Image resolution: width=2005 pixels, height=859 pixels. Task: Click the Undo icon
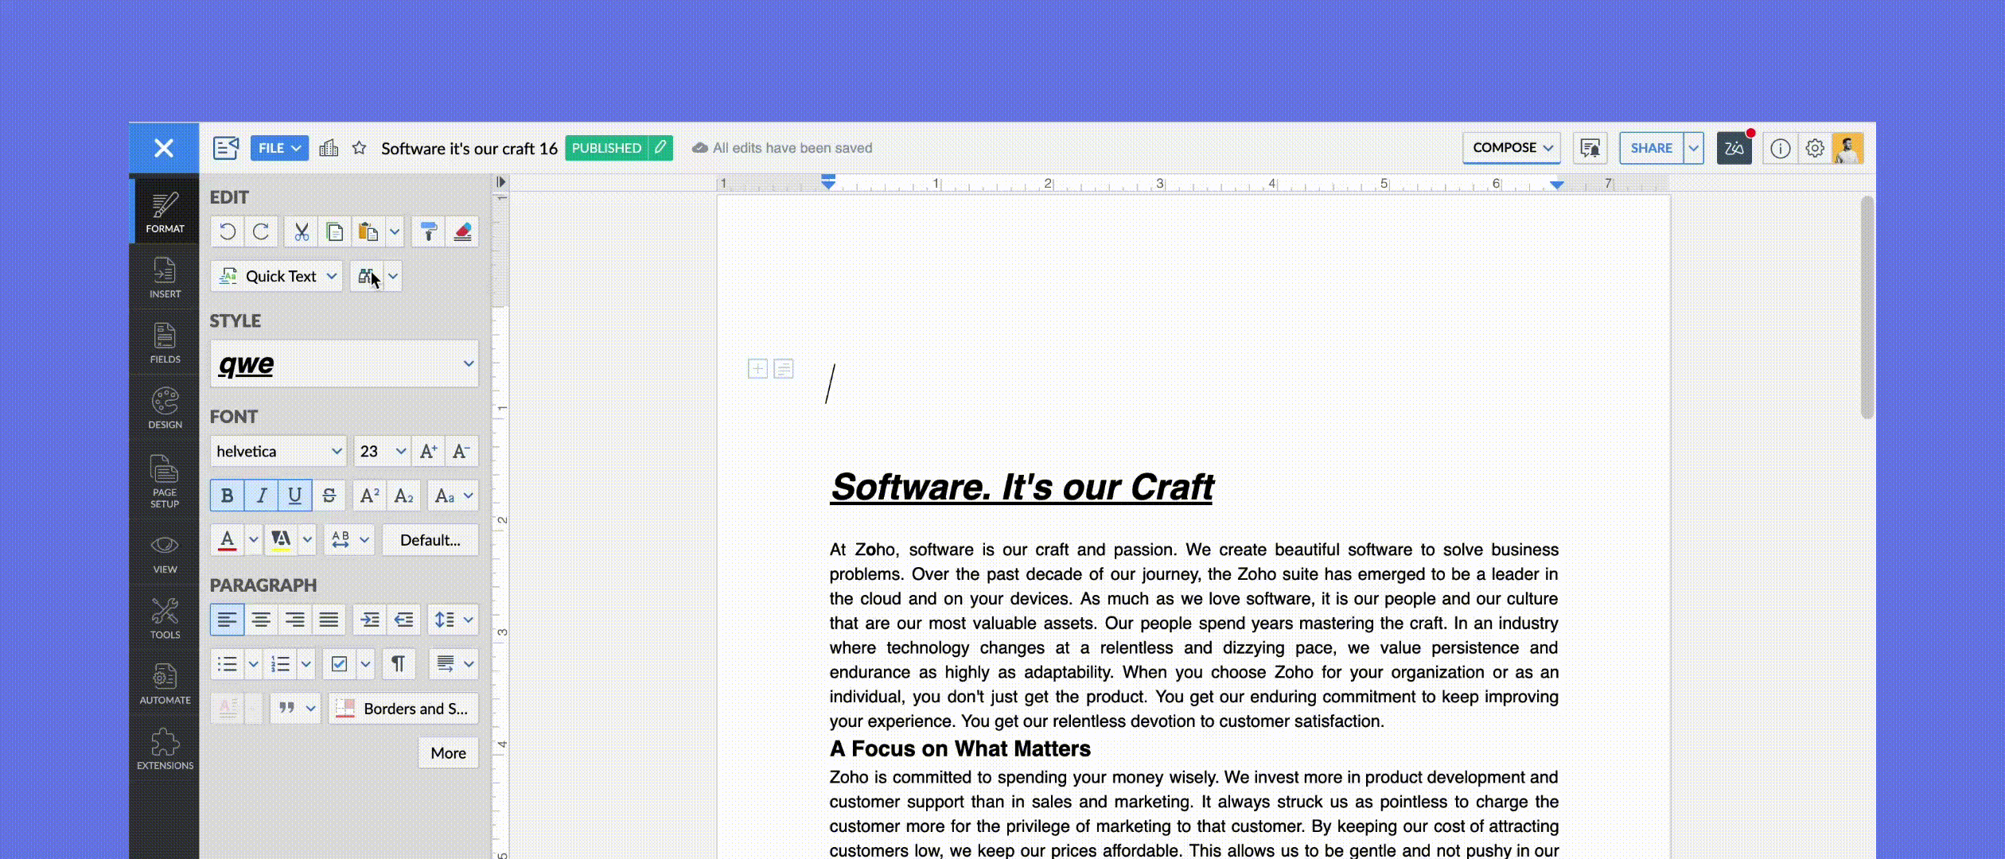pyautogui.click(x=228, y=231)
